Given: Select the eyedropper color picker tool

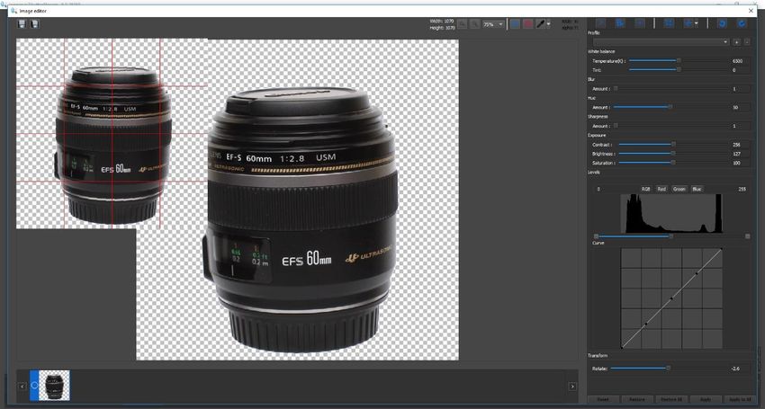Looking at the screenshot, I should pyautogui.click(x=540, y=24).
